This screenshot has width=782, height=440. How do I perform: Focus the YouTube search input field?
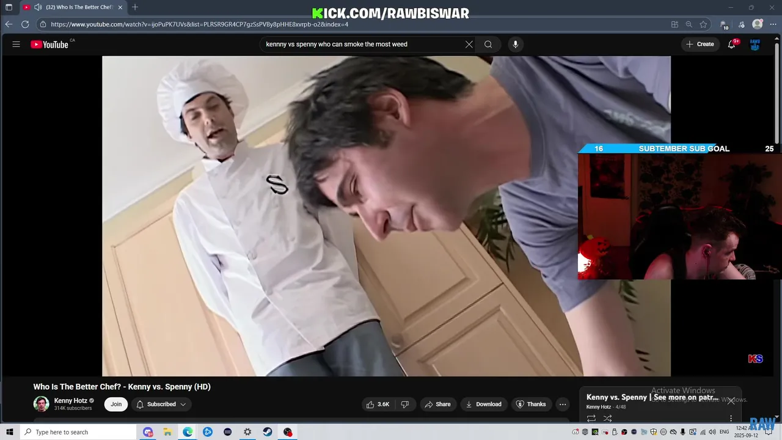[x=363, y=44]
